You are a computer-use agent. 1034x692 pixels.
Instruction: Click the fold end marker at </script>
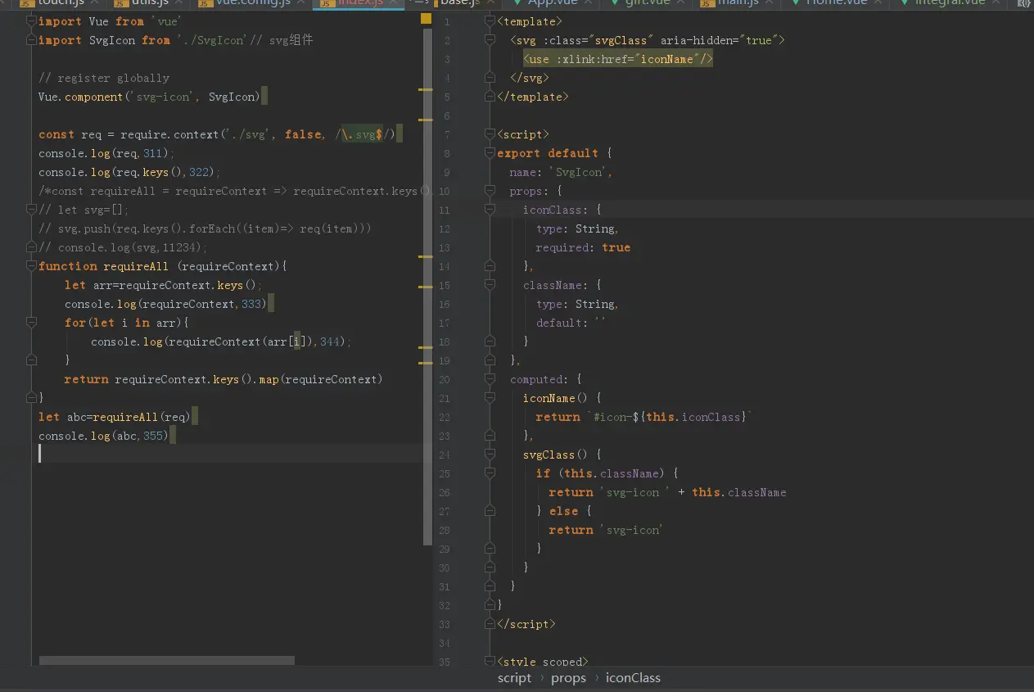click(x=490, y=624)
